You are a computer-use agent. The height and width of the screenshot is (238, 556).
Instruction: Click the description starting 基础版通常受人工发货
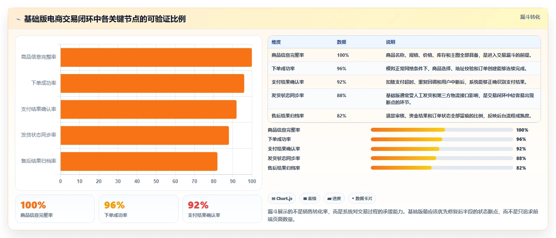tap(460, 99)
